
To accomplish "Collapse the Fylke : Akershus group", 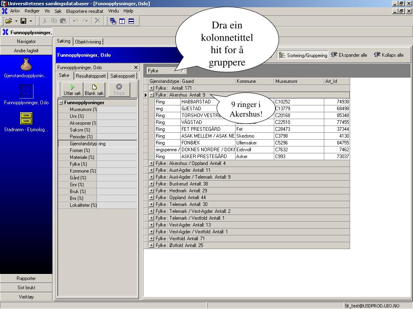I will pos(152,95).
